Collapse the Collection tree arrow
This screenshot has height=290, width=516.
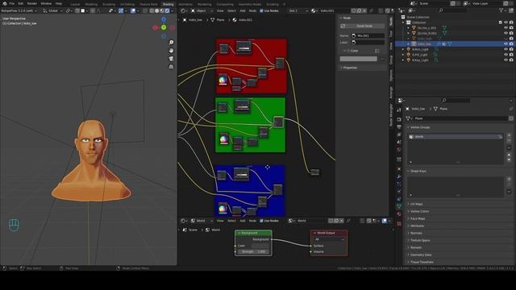(x=403, y=23)
